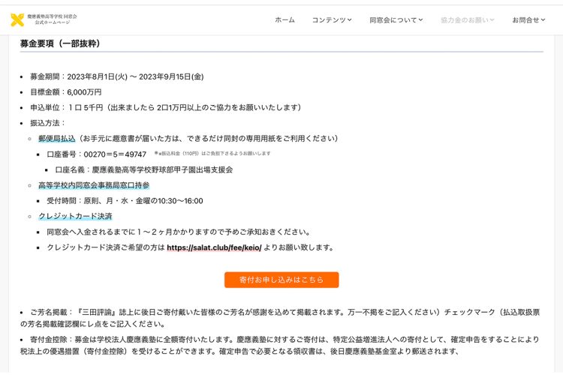This screenshot has height=375, width=563.
Task: Select the 目標金額:6,000万円 line
Action: coord(66,92)
